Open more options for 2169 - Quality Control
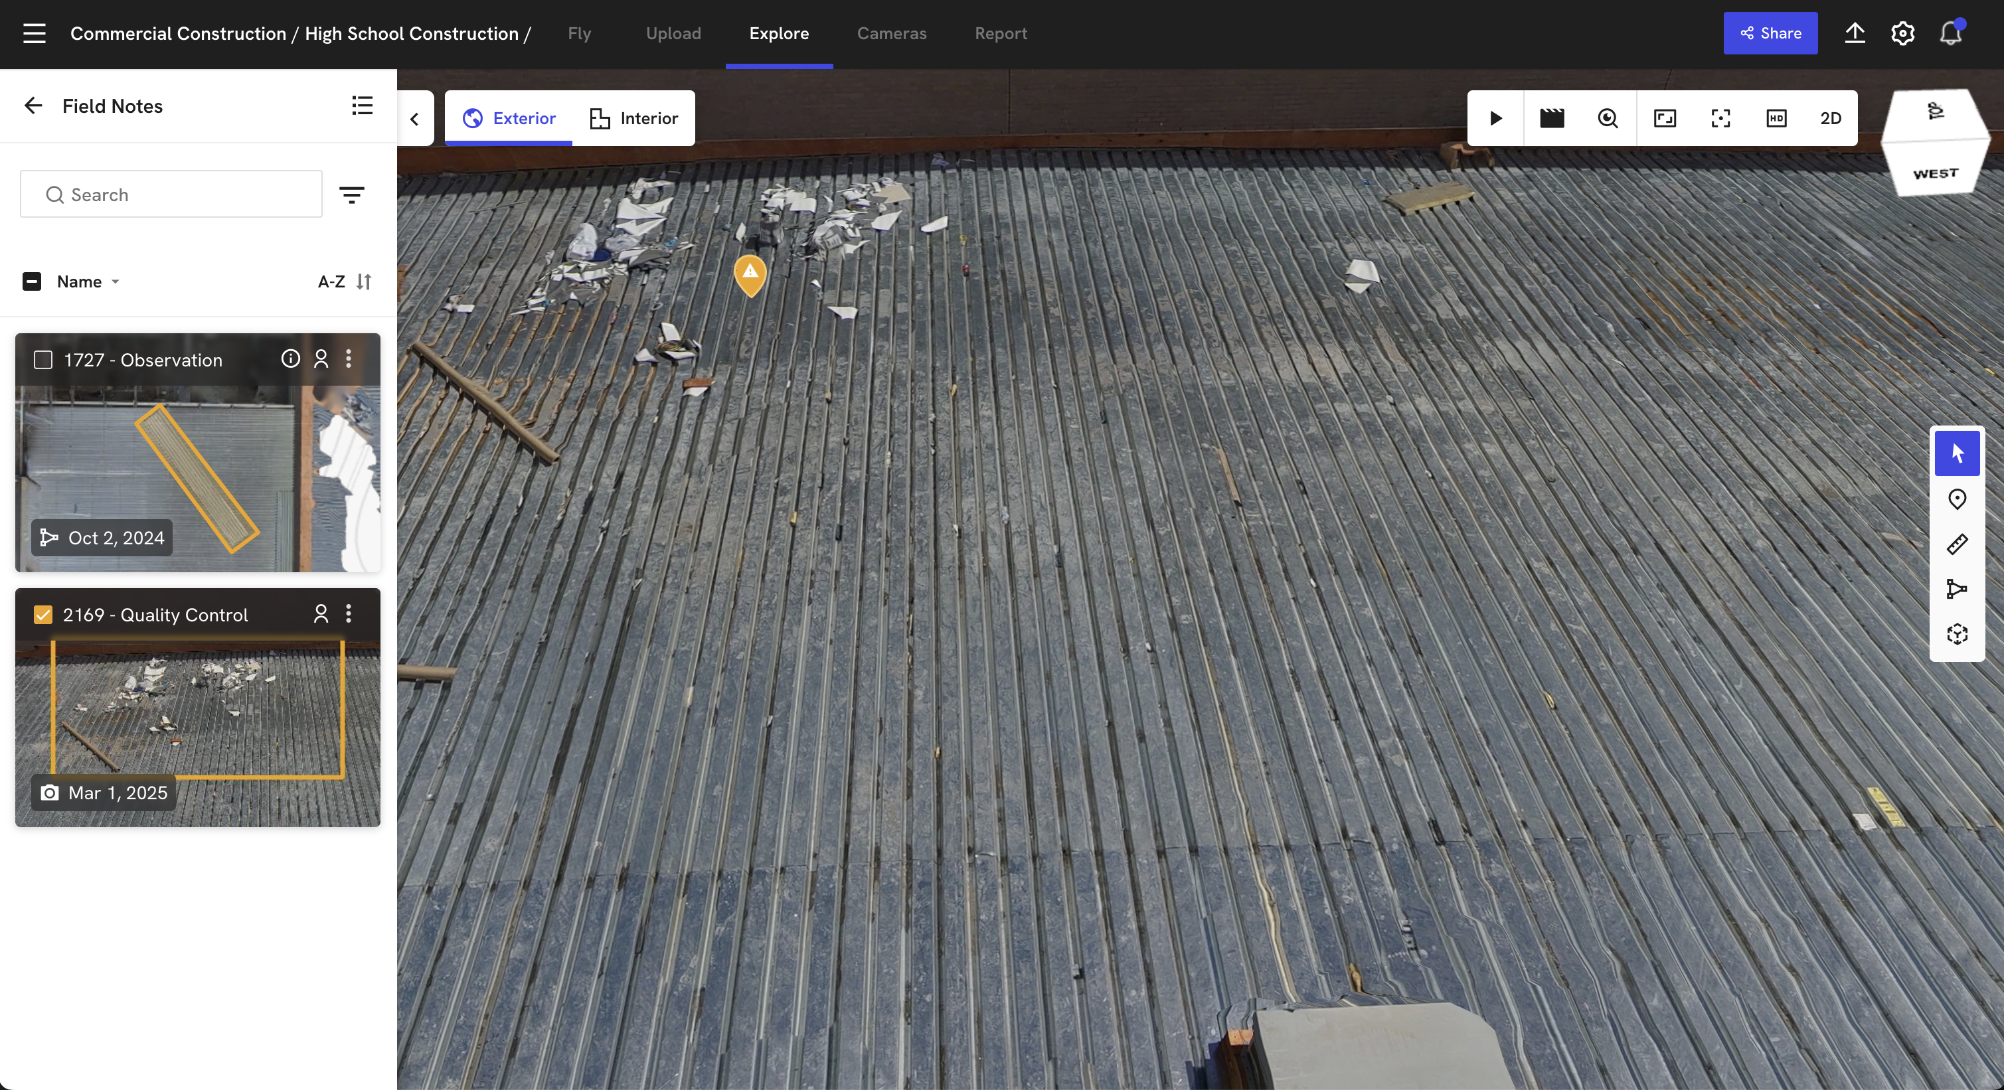The height and width of the screenshot is (1090, 2004). pos(349,613)
